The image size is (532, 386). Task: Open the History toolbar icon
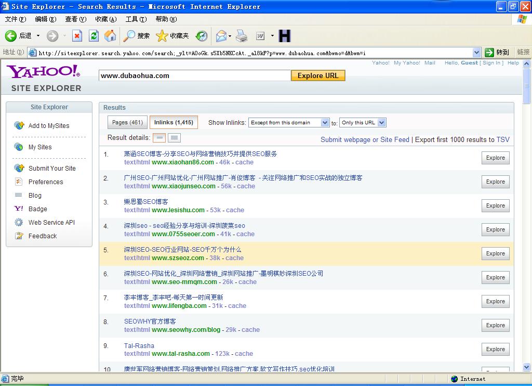pyautogui.click(x=202, y=36)
